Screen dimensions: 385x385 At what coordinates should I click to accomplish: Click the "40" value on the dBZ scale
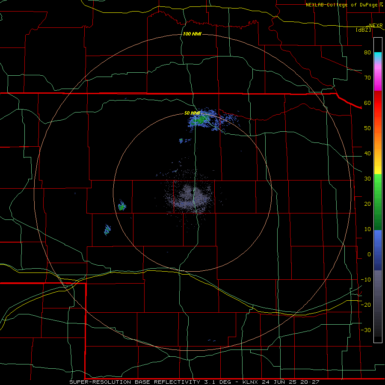[x=367, y=154]
